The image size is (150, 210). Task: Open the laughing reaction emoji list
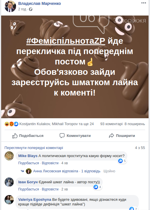coord(7,124)
